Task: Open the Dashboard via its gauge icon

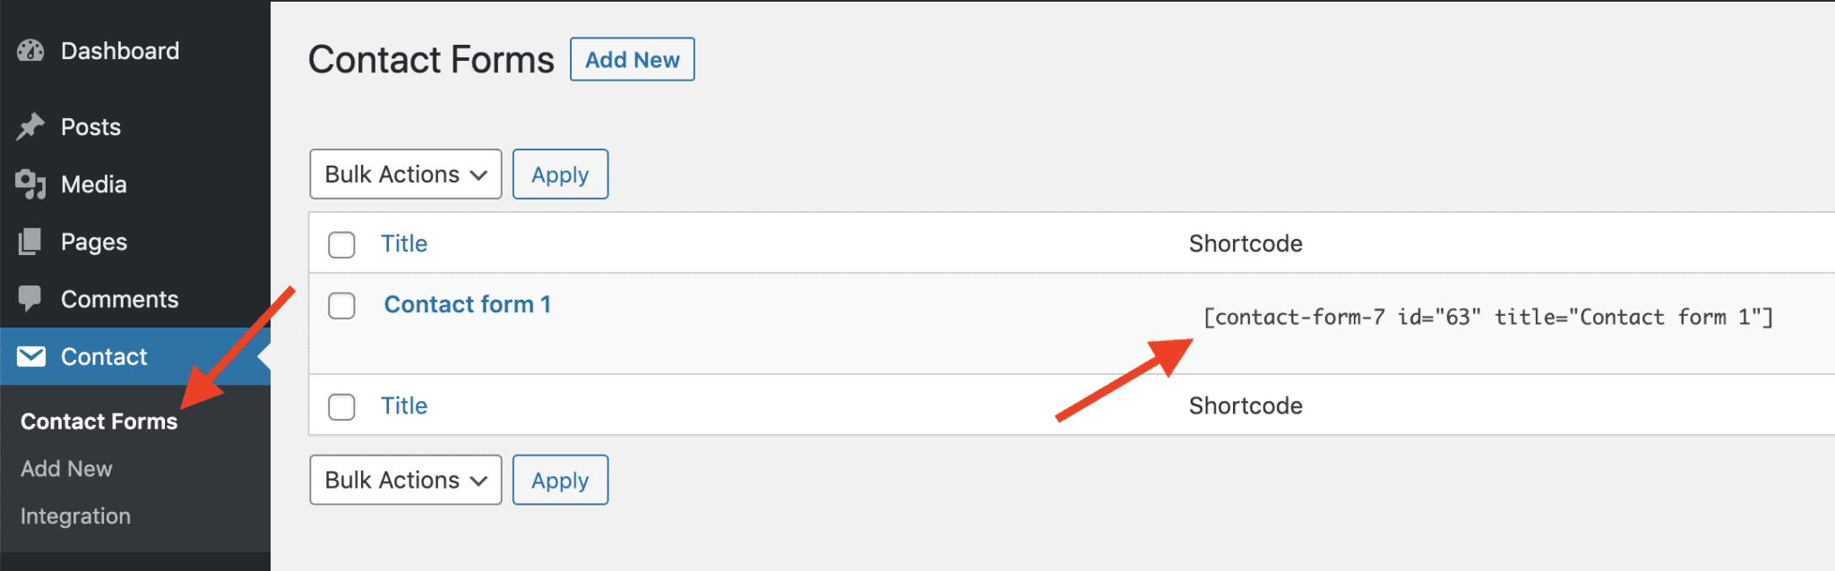Action: click(x=30, y=51)
